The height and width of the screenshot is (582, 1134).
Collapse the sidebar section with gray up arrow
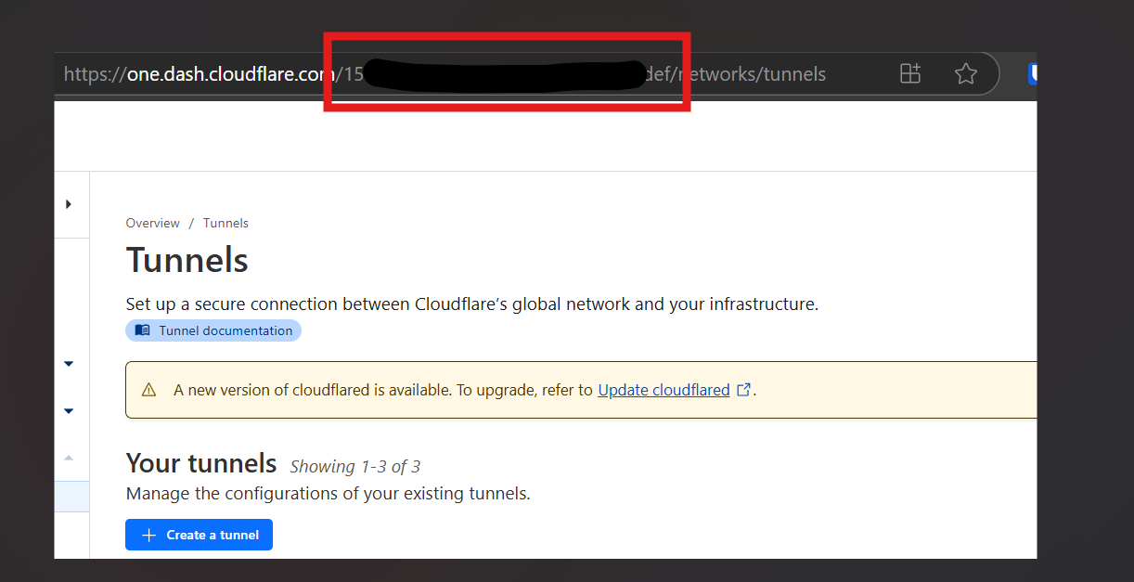click(x=69, y=458)
